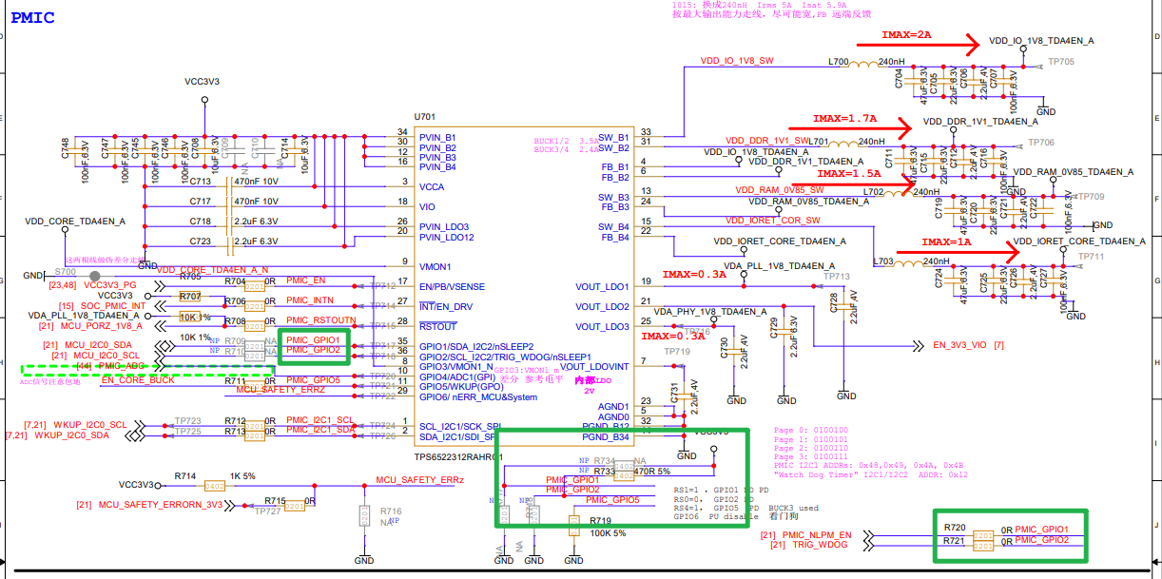1162x579 pixels.
Task: Click the PVIN_LDO12 pin label
Action: [447, 238]
